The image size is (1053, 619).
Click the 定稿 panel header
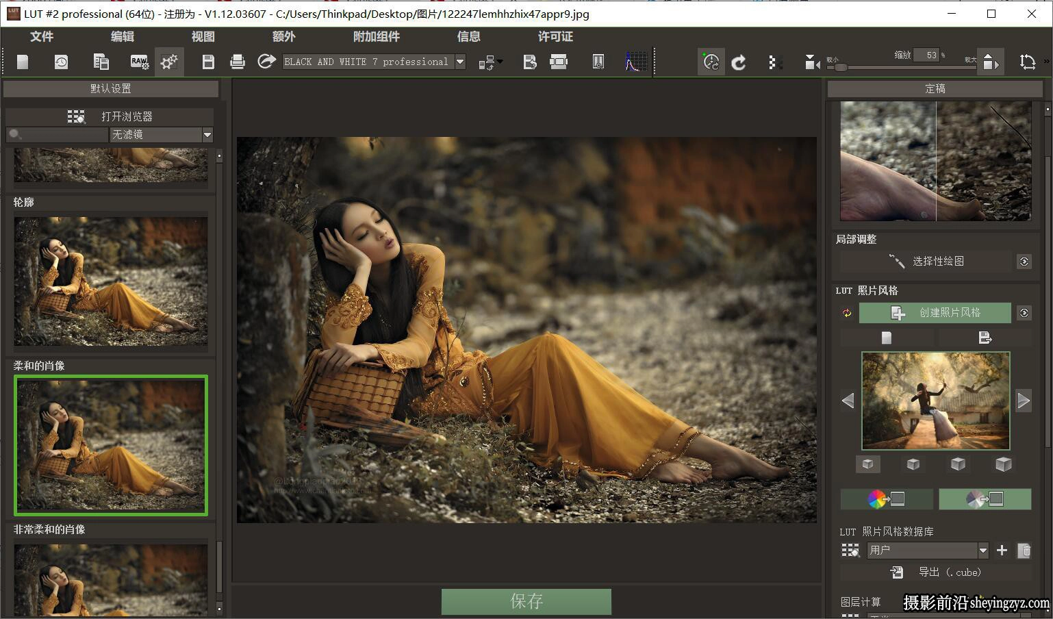935,88
